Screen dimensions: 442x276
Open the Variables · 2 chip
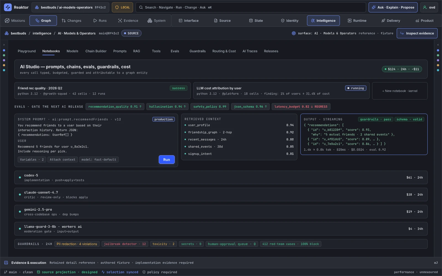click(x=32, y=160)
